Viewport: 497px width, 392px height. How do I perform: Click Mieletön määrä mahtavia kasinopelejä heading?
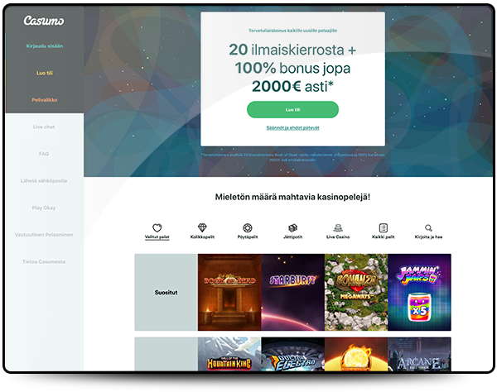[x=292, y=197]
